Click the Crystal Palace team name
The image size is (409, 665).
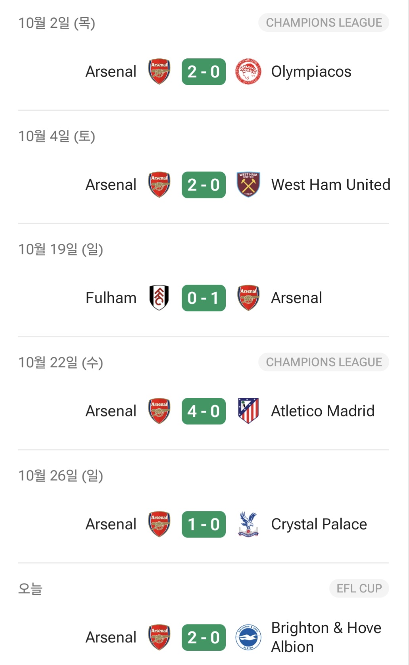point(319,524)
